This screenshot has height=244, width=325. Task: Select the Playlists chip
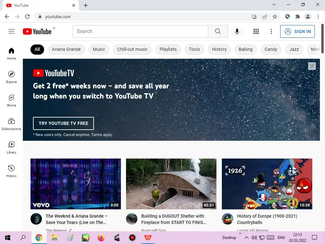click(x=168, y=49)
